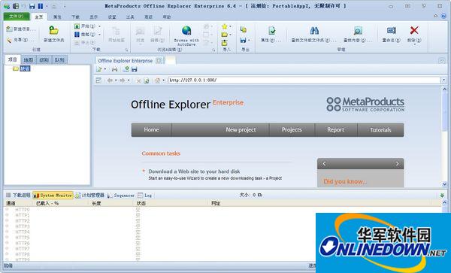Open the address bar URL dropdown
The height and width of the screenshot is (273, 451).
pos(444,80)
